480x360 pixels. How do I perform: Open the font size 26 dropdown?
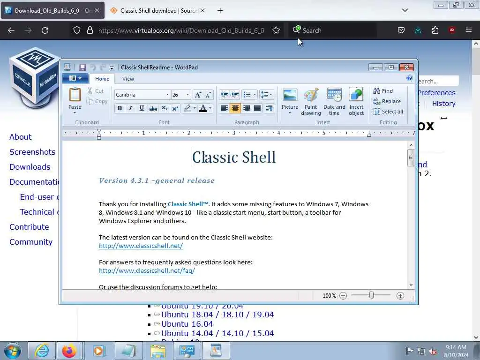point(187,95)
